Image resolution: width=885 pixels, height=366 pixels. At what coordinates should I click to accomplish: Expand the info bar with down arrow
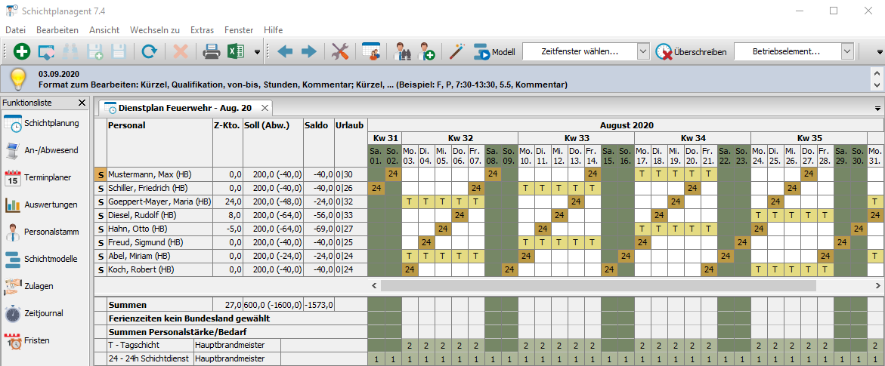click(x=877, y=83)
